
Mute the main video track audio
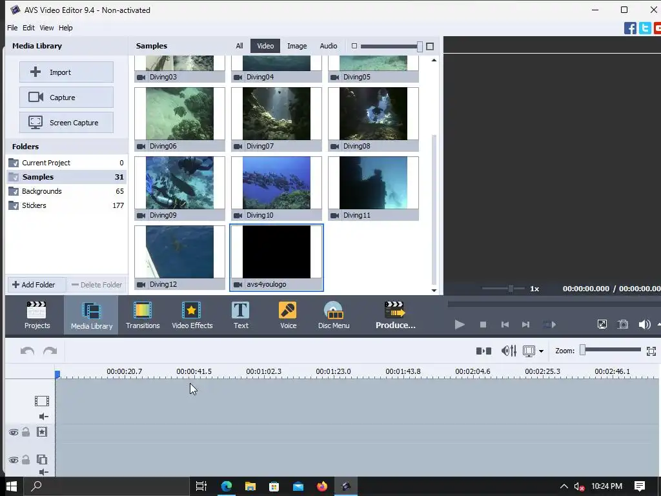coord(43,417)
